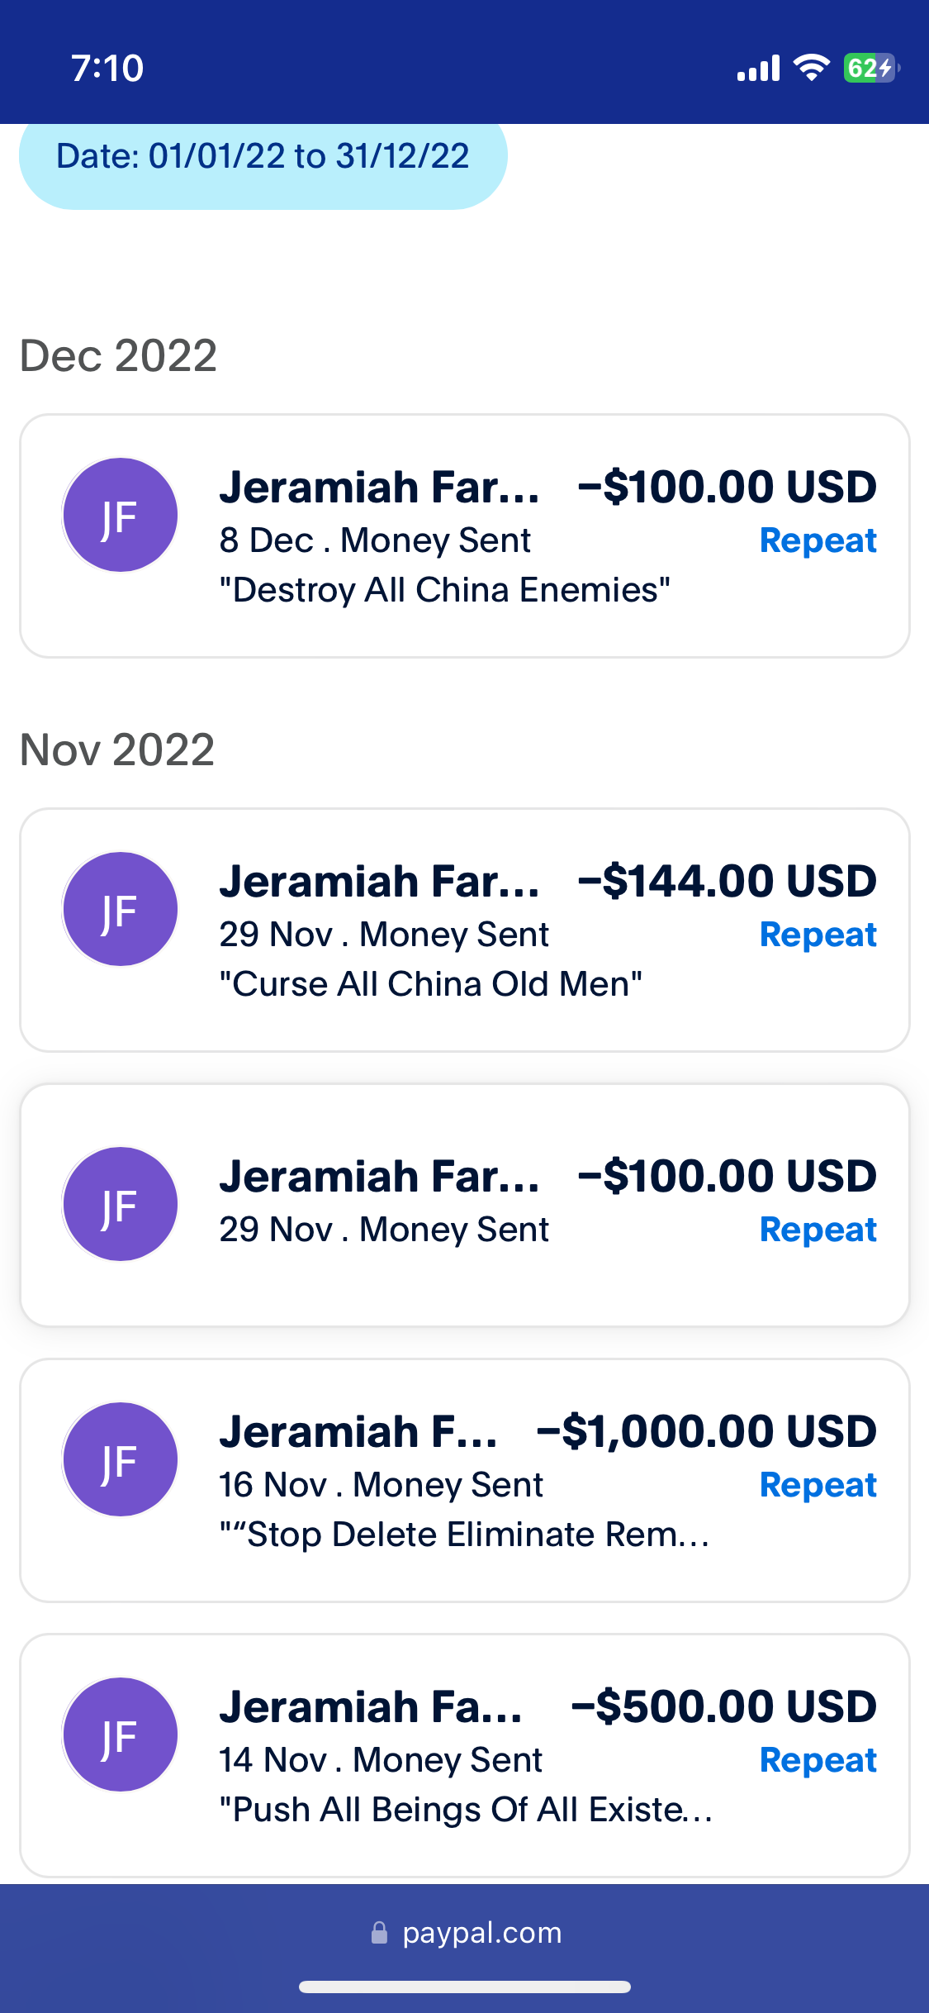
Task: Tap the JF avatar on 14 Nov transaction
Action: click(x=121, y=1735)
